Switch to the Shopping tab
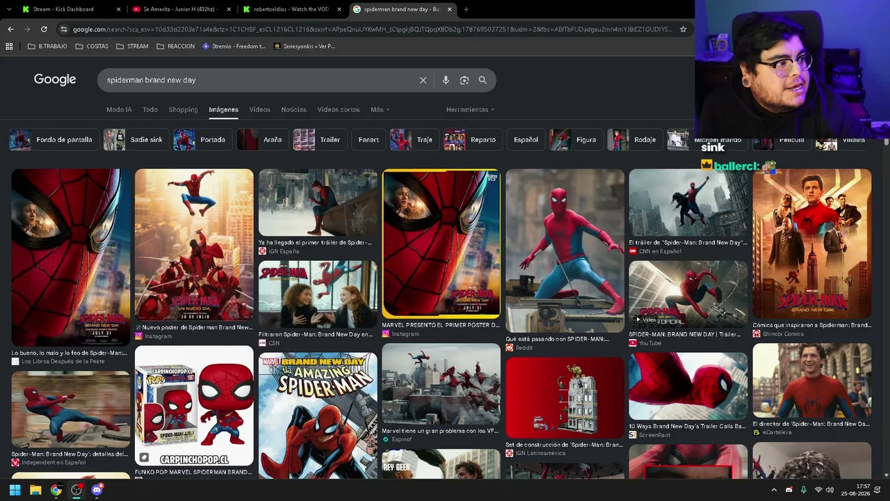This screenshot has height=501, width=890. coord(183,109)
